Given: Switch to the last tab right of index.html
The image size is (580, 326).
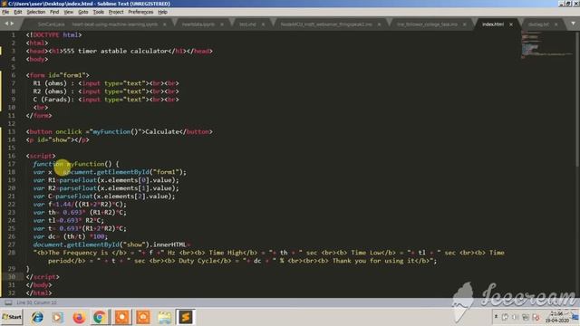Looking at the screenshot, I should coord(538,24).
